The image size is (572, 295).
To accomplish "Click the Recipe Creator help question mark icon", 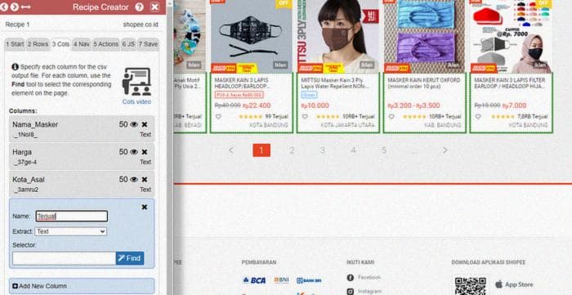I will coord(139,7).
